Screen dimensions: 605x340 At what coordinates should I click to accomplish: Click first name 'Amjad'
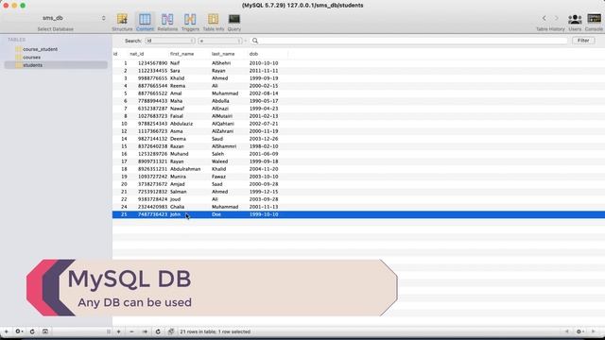pos(177,184)
